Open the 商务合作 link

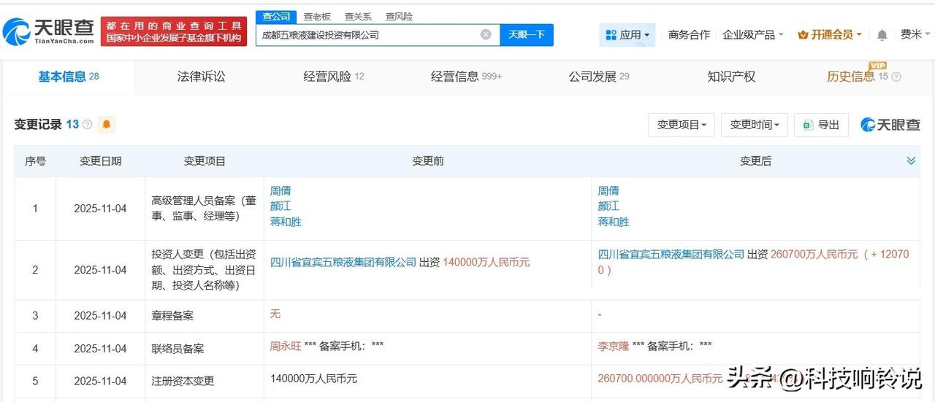689,34
